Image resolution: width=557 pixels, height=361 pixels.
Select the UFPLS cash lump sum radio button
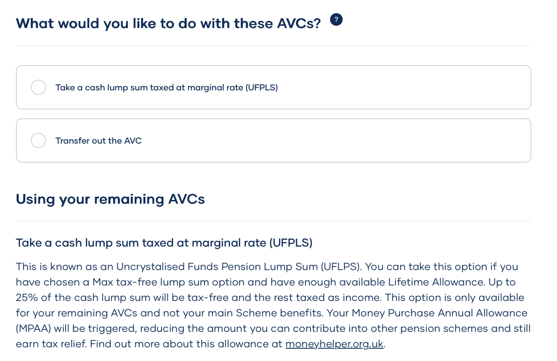[x=38, y=87]
